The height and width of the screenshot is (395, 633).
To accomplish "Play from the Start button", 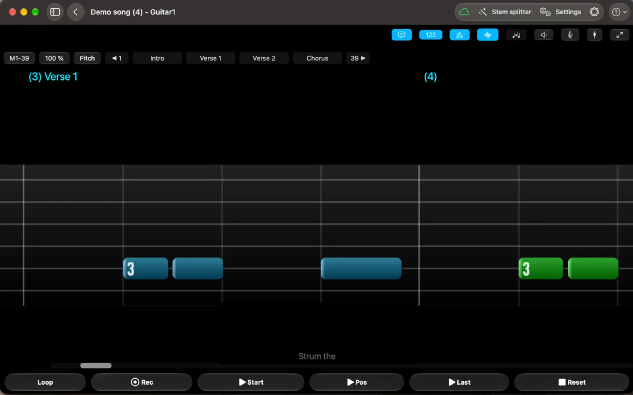I will point(251,382).
